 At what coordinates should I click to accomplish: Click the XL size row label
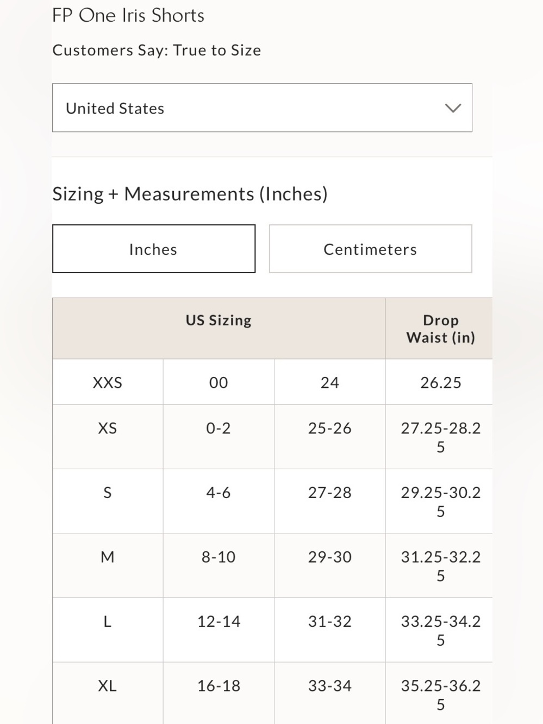coord(108,685)
